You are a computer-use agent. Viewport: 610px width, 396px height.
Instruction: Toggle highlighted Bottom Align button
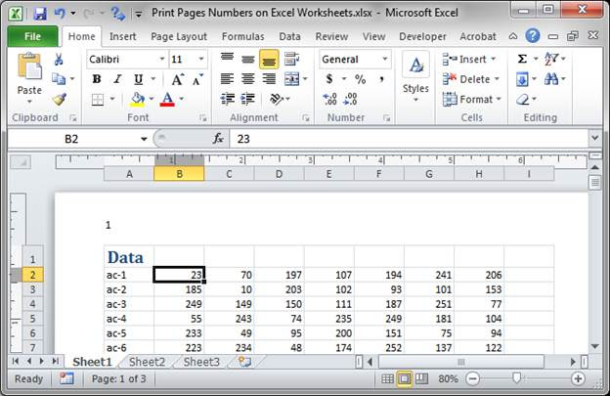point(269,59)
